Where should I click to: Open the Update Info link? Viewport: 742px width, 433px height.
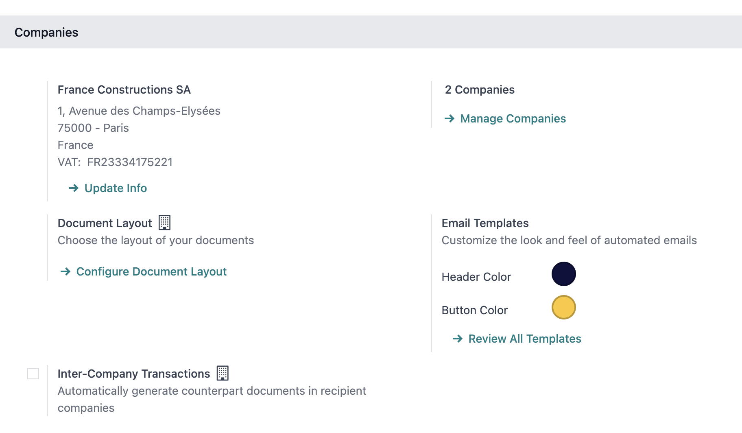point(116,188)
